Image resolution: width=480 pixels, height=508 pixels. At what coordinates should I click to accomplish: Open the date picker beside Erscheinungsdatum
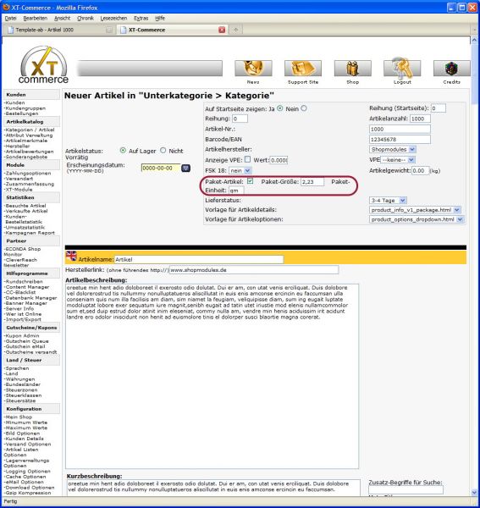click(x=185, y=168)
